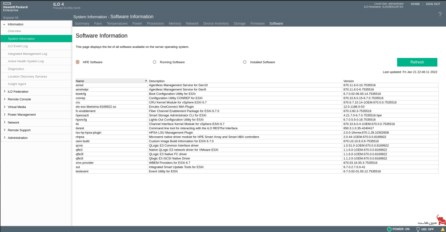Click the amshelpr row name
Image resolution: width=446 pixels, height=232 pixels.
[82, 90]
